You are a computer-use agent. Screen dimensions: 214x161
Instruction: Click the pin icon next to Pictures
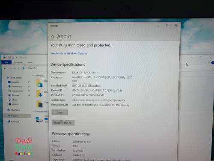pos(29,95)
